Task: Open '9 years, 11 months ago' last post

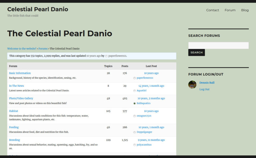Action: click(151, 140)
